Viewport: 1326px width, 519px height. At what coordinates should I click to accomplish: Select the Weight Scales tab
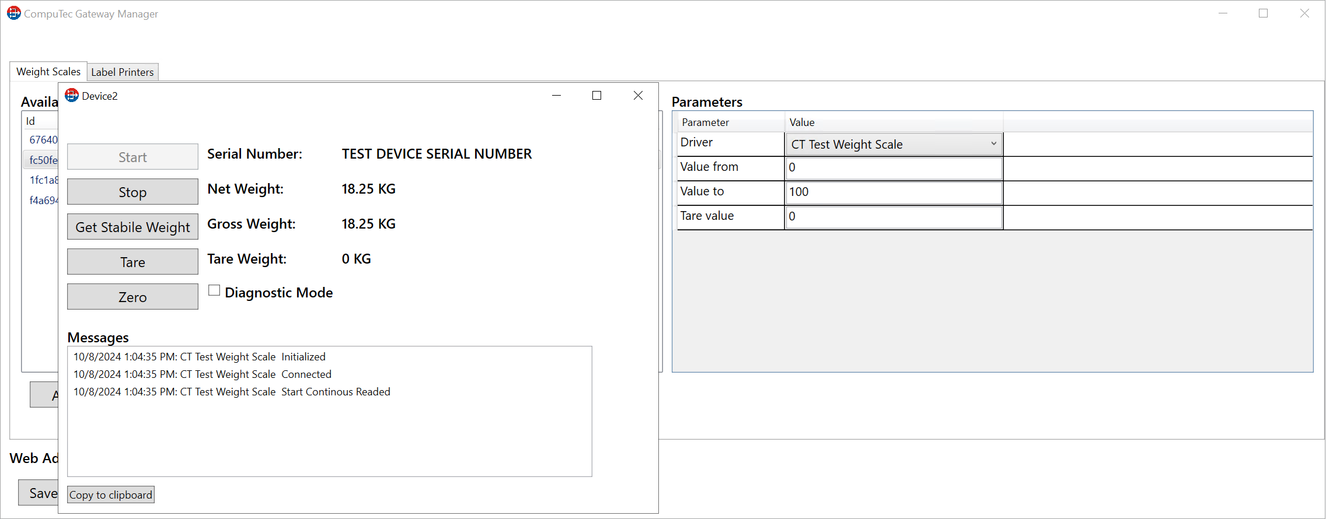click(x=48, y=72)
